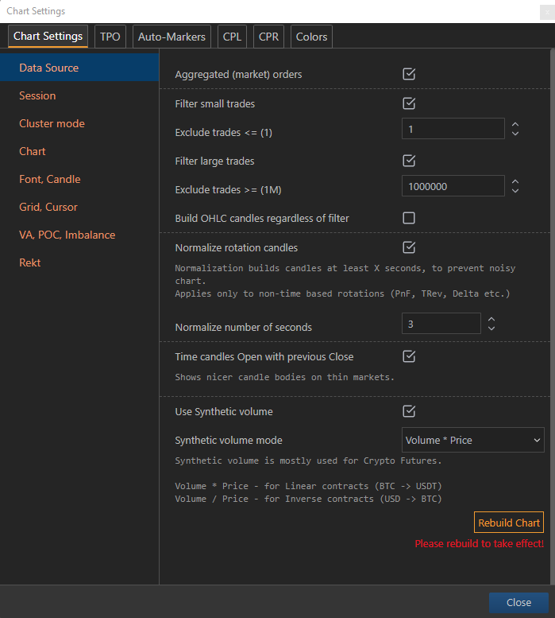Screen dimensions: 555x618
Task: Toggle Normalize rotation candles checkbox
Action: (409, 247)
